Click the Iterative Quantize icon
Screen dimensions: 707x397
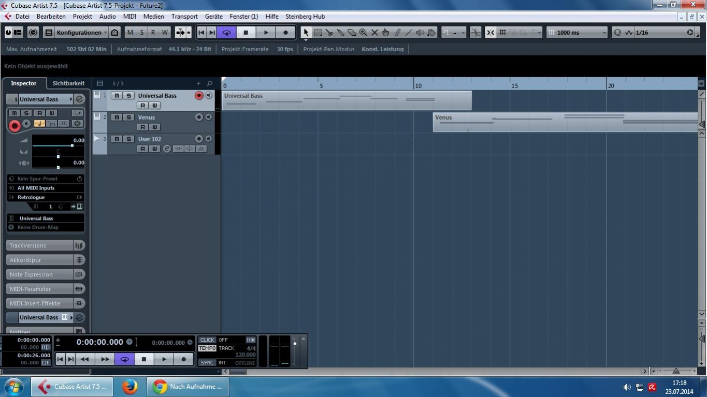(x=629, y=33)
